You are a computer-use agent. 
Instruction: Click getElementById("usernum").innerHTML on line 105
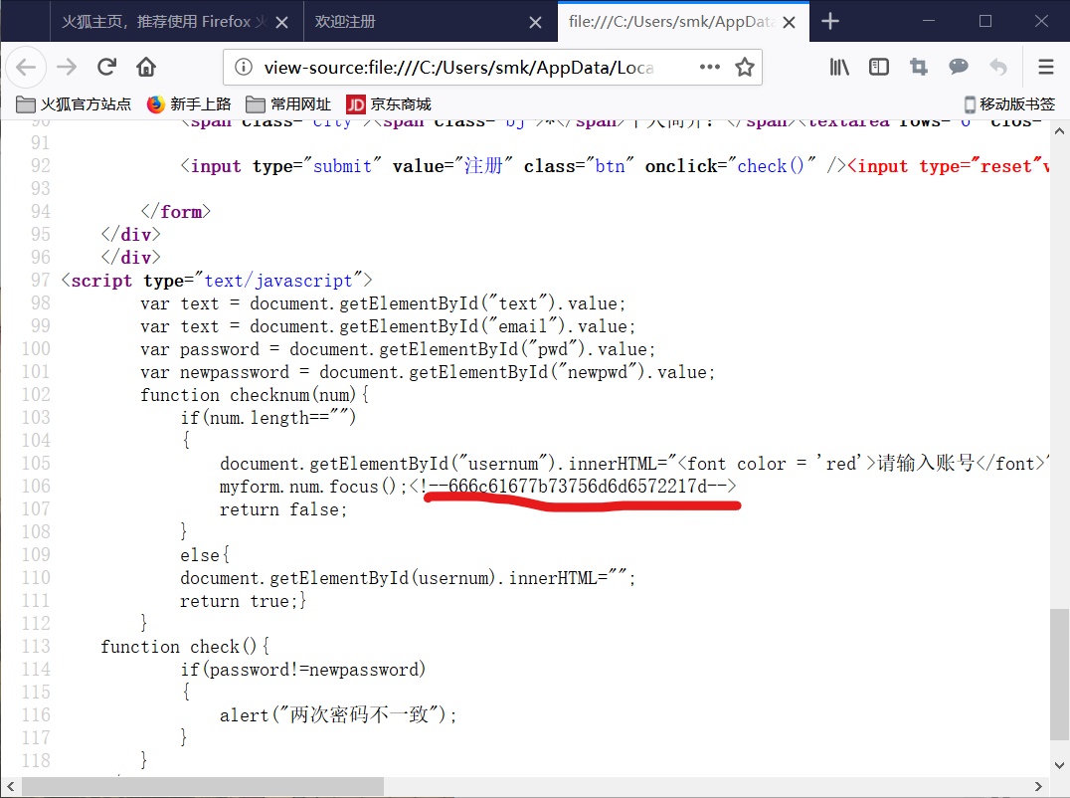click(x=439, y=464)
